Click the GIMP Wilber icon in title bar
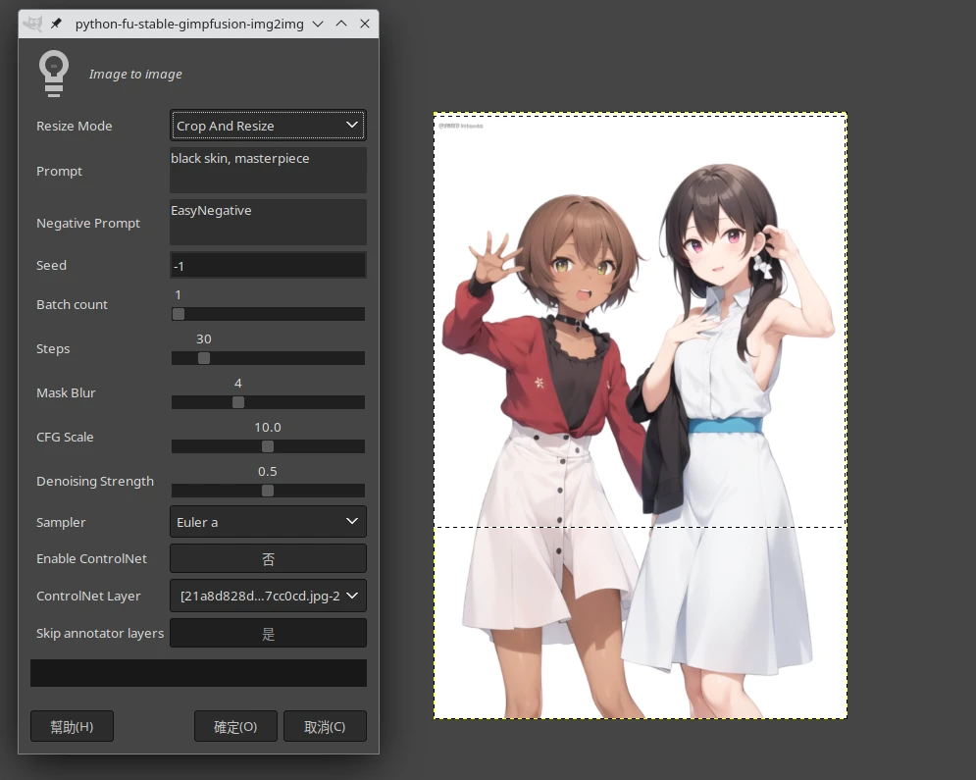 [x=32, y=24]
